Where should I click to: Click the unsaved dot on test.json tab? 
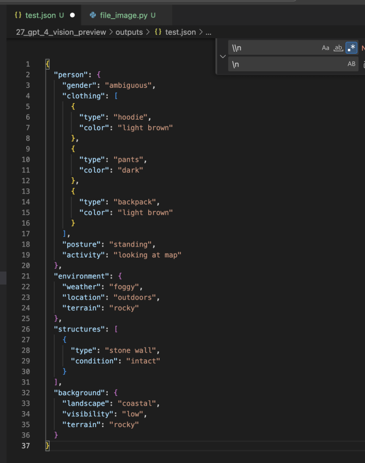(72, 15)
